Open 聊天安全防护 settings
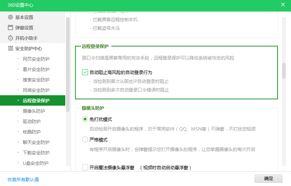 click(x=36, y=142)
